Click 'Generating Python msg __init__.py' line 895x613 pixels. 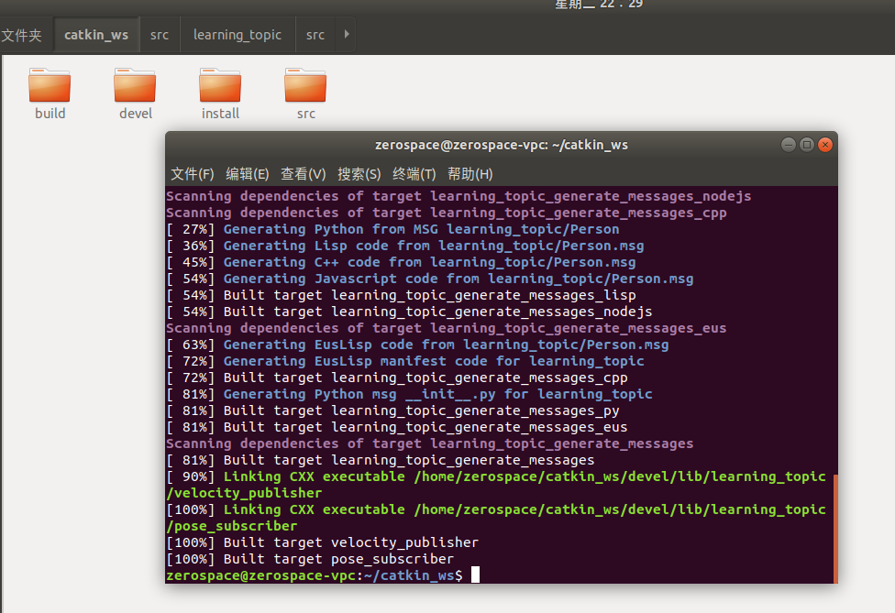pos(409,395)
